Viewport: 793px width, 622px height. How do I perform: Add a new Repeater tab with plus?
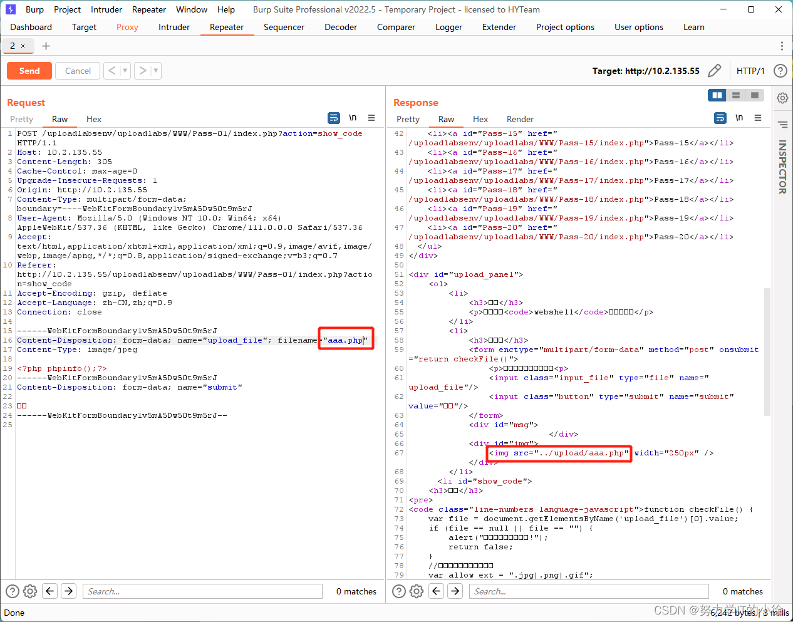pyautogui.click(x=46, y=46)
